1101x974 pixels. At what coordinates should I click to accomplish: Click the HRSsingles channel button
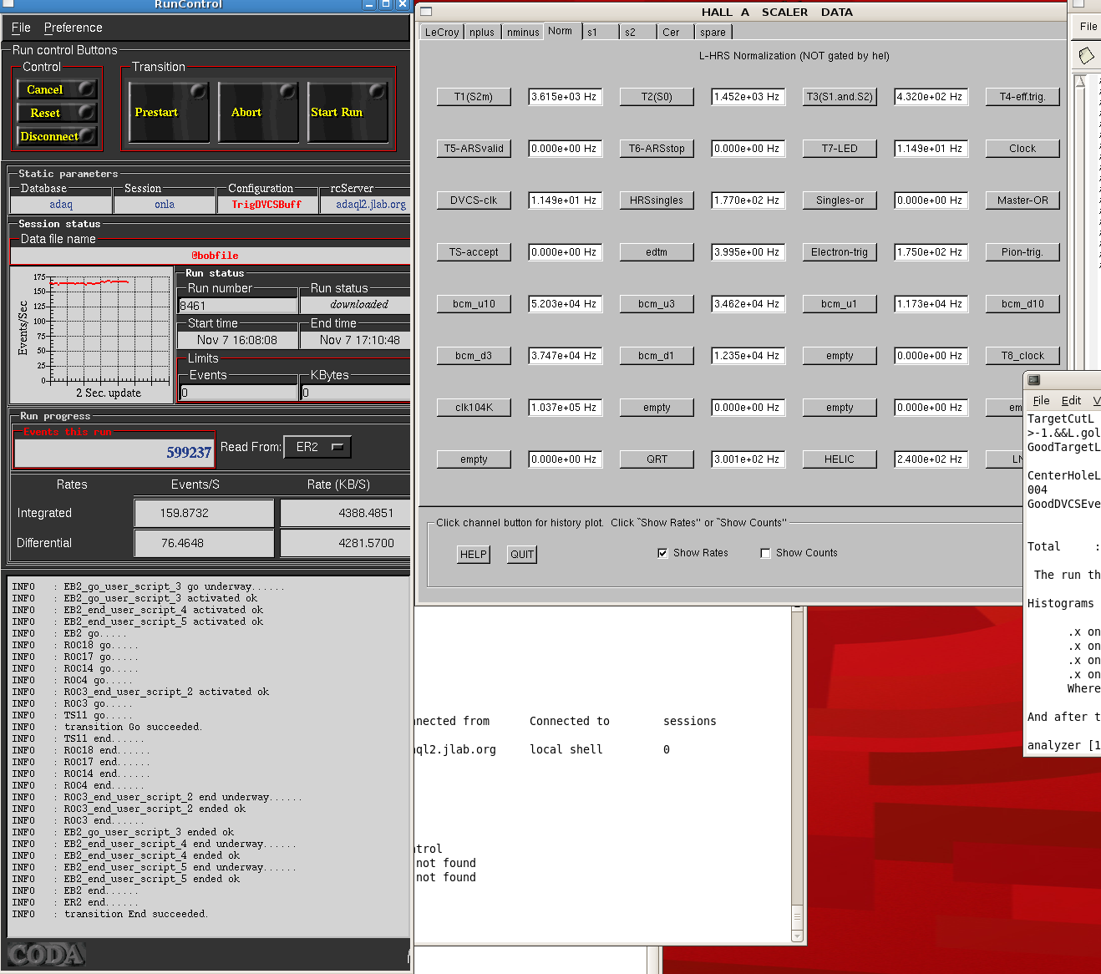(657, 200)
